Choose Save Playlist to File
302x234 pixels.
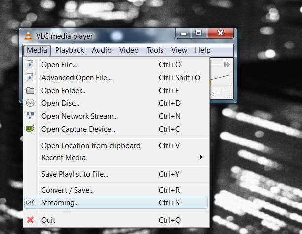click(x=75, y=174)
